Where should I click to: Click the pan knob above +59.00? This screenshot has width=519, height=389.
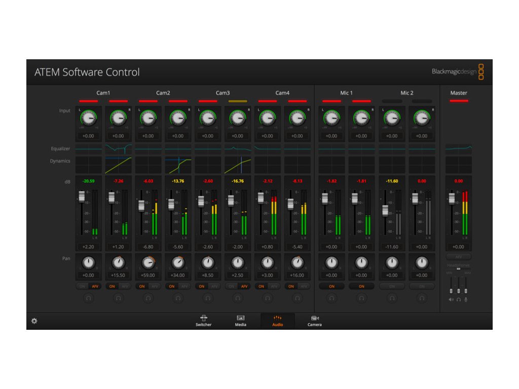tap(149, 263)
